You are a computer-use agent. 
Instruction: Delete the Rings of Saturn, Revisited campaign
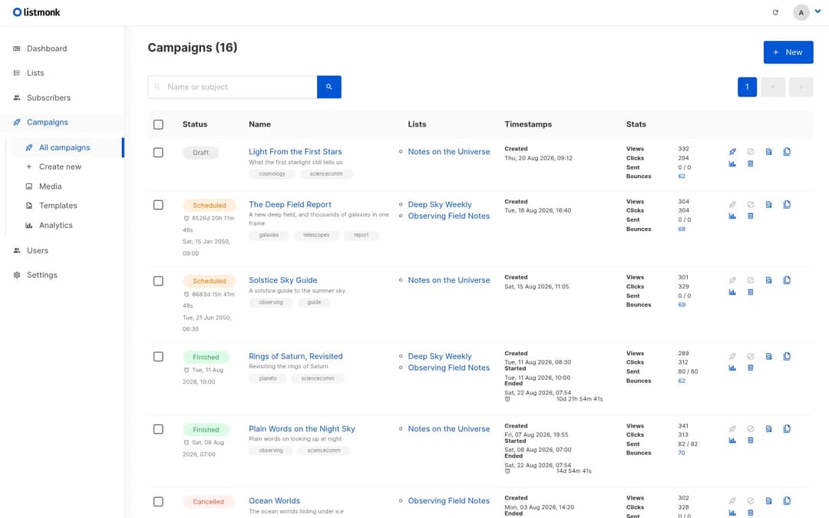[750, 368]
